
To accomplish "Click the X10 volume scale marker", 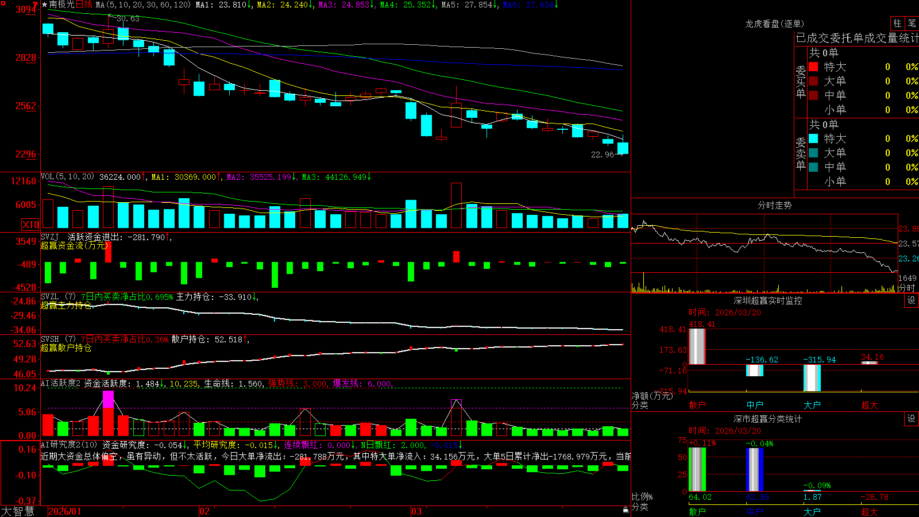I will pyautogui.click(x=30, y=225).
